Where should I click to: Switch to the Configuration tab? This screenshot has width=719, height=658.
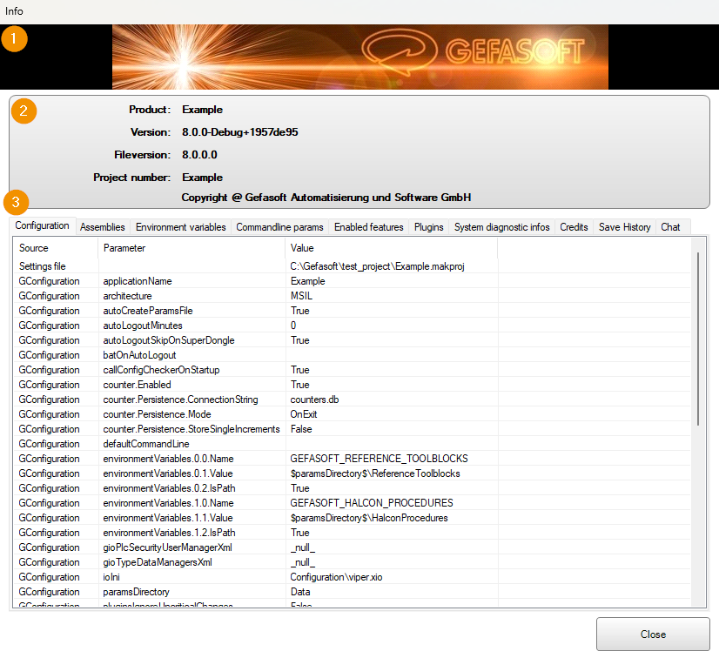42,225
